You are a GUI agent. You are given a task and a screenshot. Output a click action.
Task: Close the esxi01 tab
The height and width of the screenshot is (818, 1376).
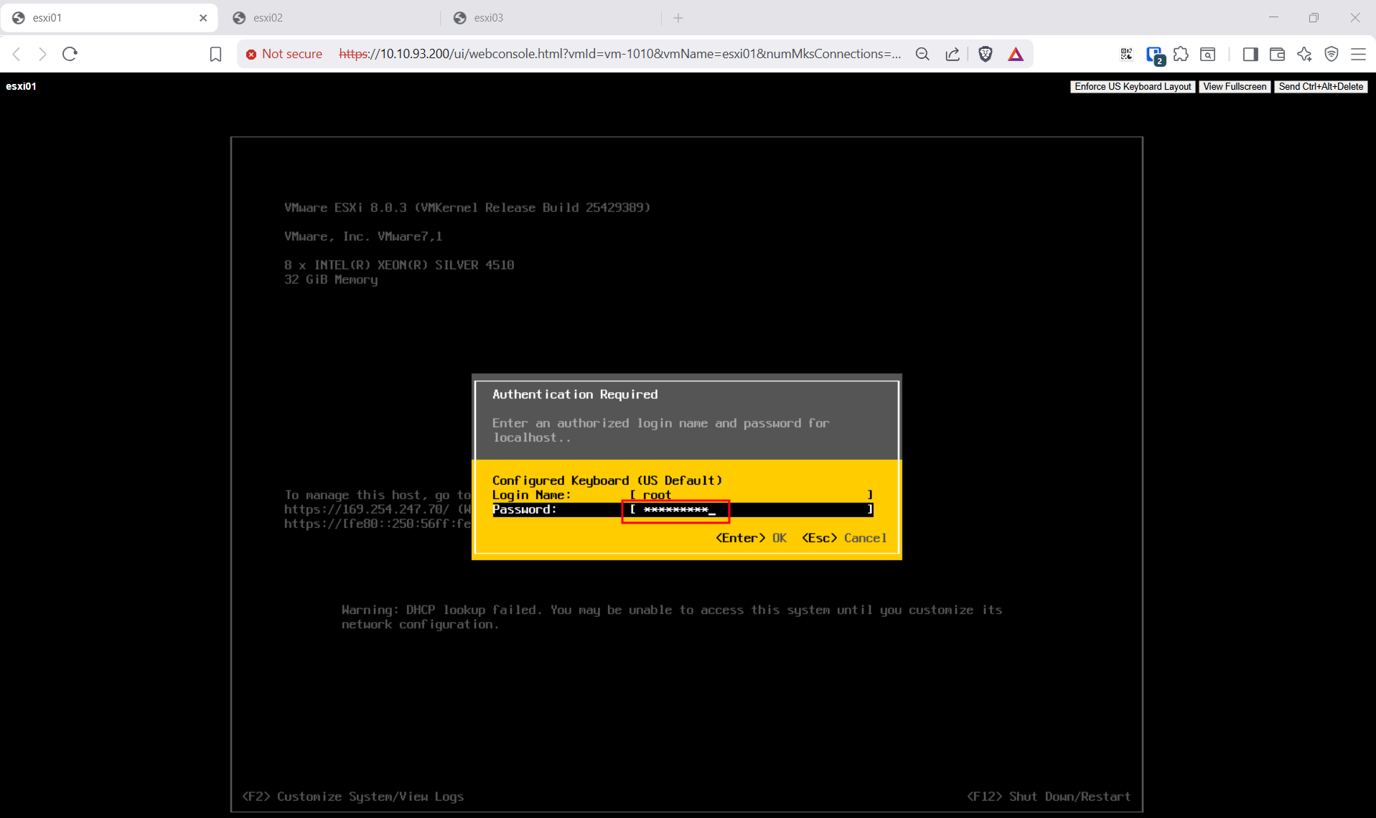tap(203, 18)
